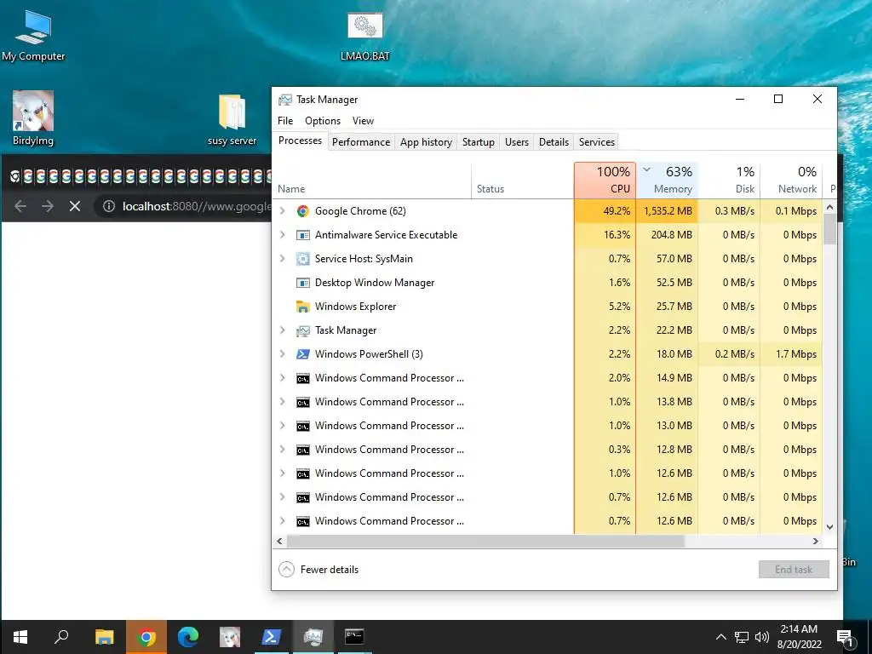This screenshot has height=654, width=872.
Task: Expand Google Chrome (62) process group
Action: (x=283, y=211)
